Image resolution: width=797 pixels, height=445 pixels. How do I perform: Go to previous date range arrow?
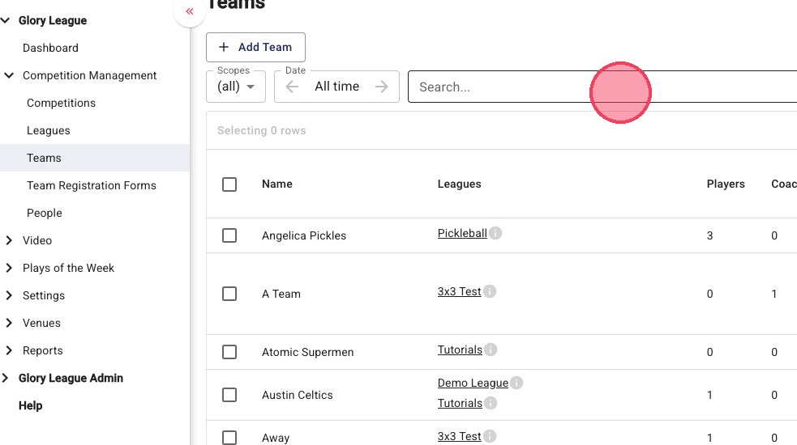[x=293, y=87]
